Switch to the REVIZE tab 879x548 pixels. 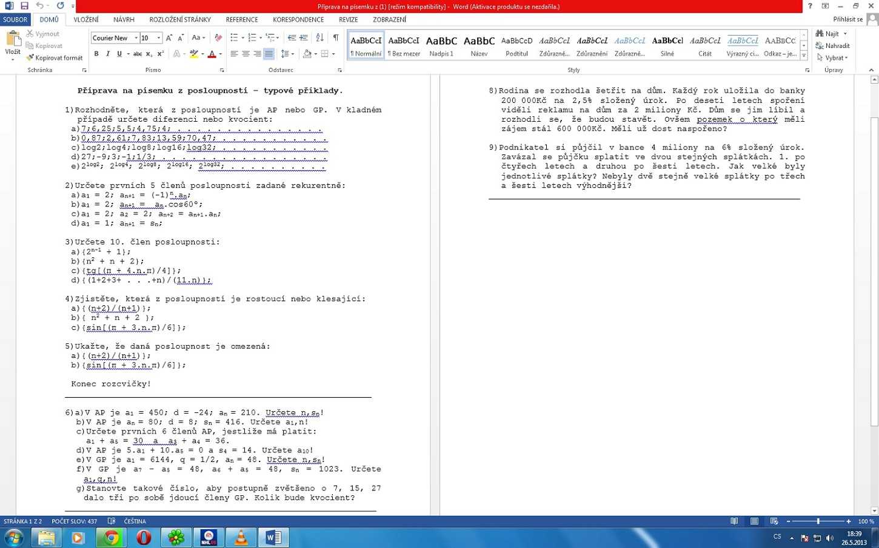(349, 19)
